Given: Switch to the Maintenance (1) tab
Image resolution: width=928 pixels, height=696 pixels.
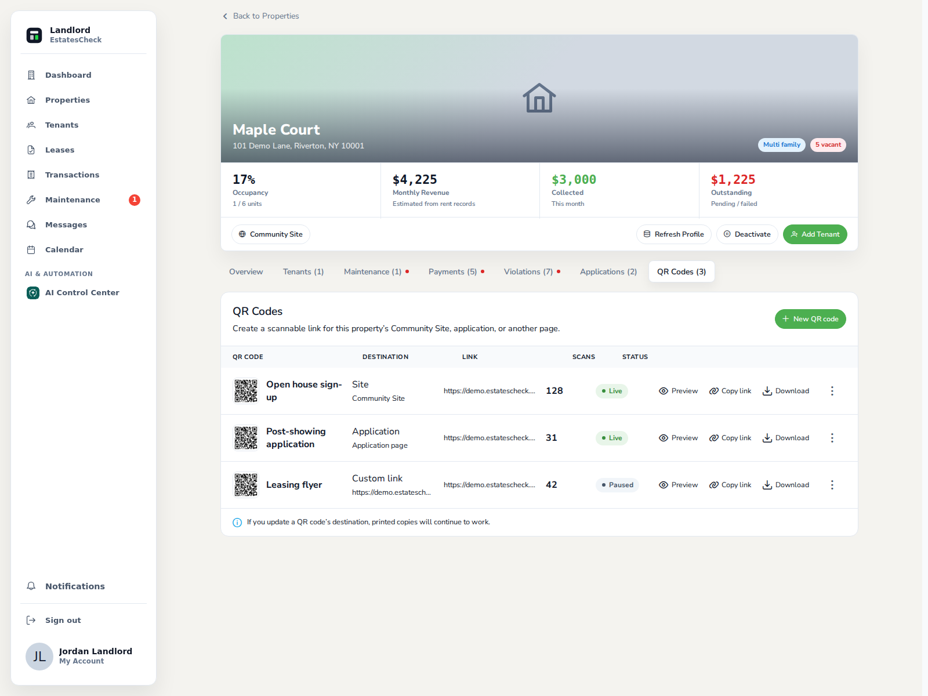Looking at the screenshot, I should [376, 271].
